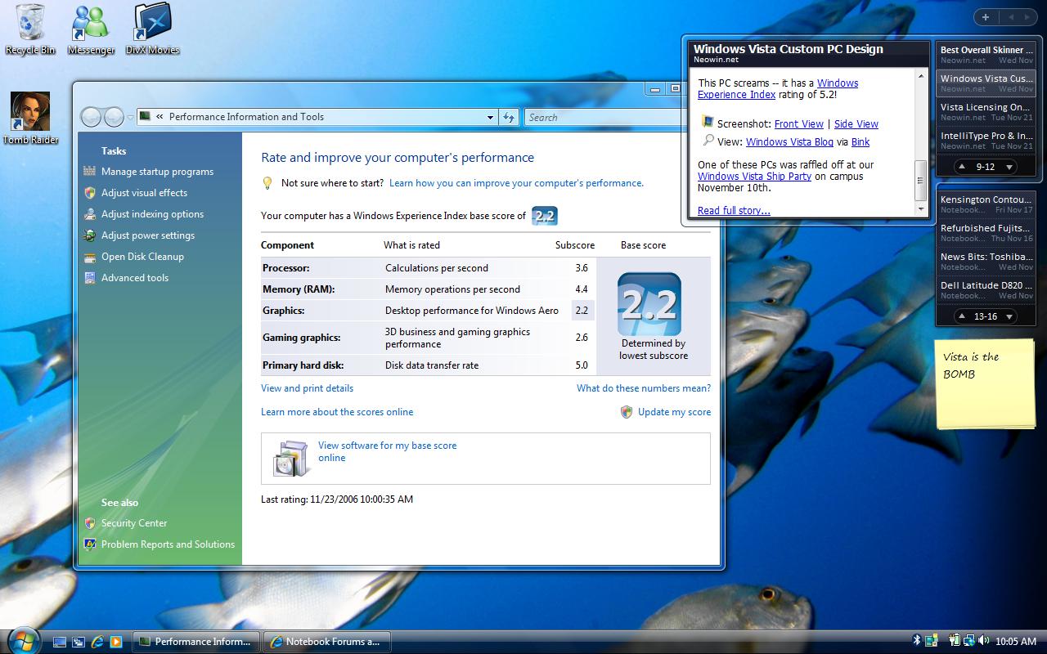This screenshot has width=1047, height=654.
Task: Click the software box icon for base score
Action: pyautogui.click(x=290, y=458)
